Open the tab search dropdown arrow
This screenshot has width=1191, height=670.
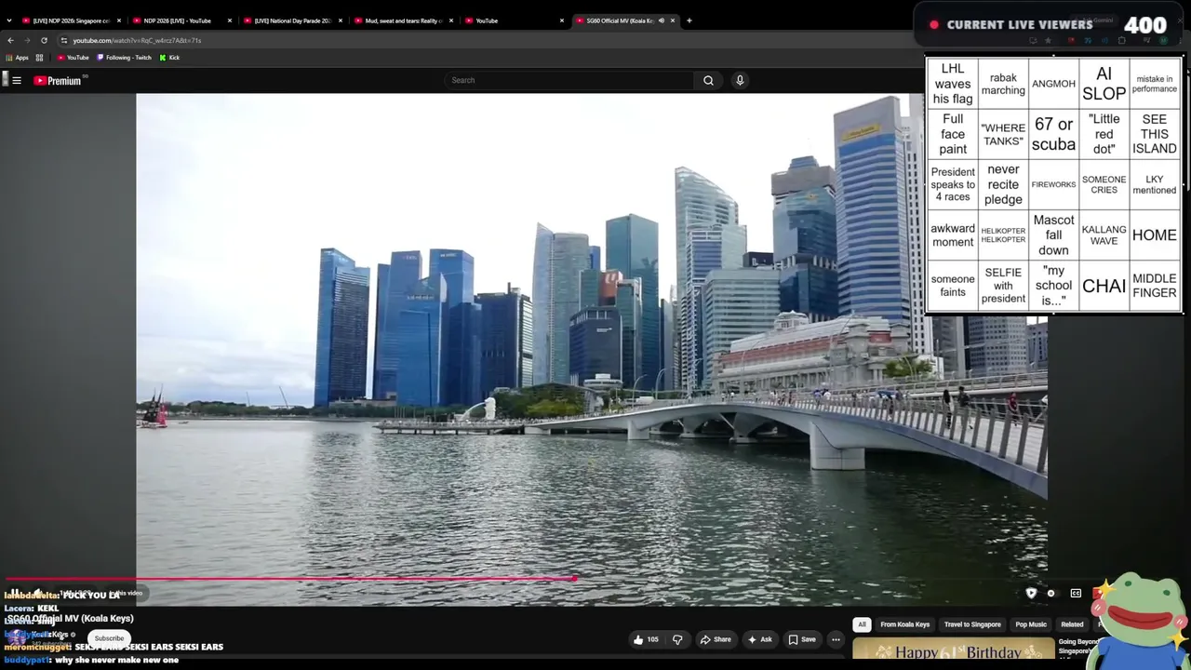[9, 20]
